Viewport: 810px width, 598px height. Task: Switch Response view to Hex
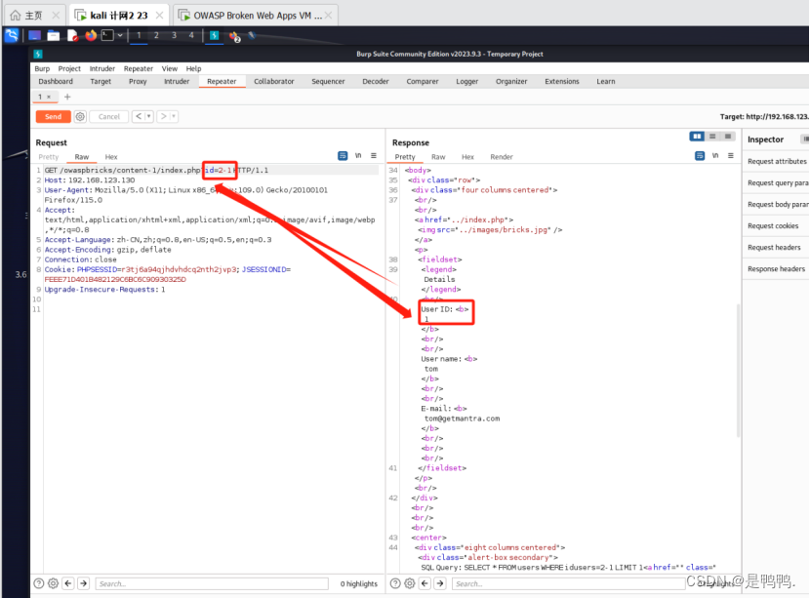pyautogui.click(x=467, y=157)
